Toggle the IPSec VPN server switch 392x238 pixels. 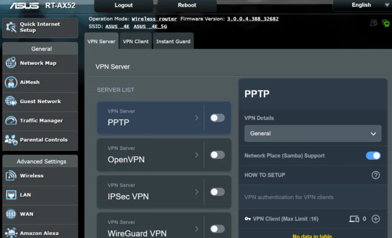pos(217,192)
